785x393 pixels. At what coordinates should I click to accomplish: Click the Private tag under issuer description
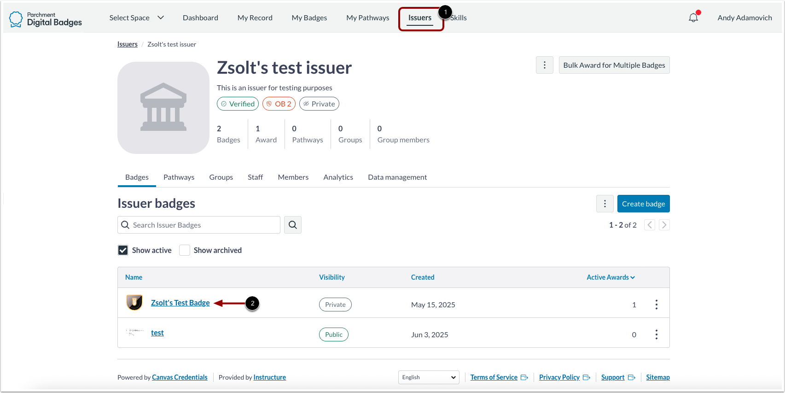coord(319,104)
